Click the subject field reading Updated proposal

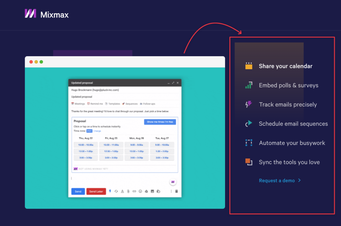tap(125, 97)
